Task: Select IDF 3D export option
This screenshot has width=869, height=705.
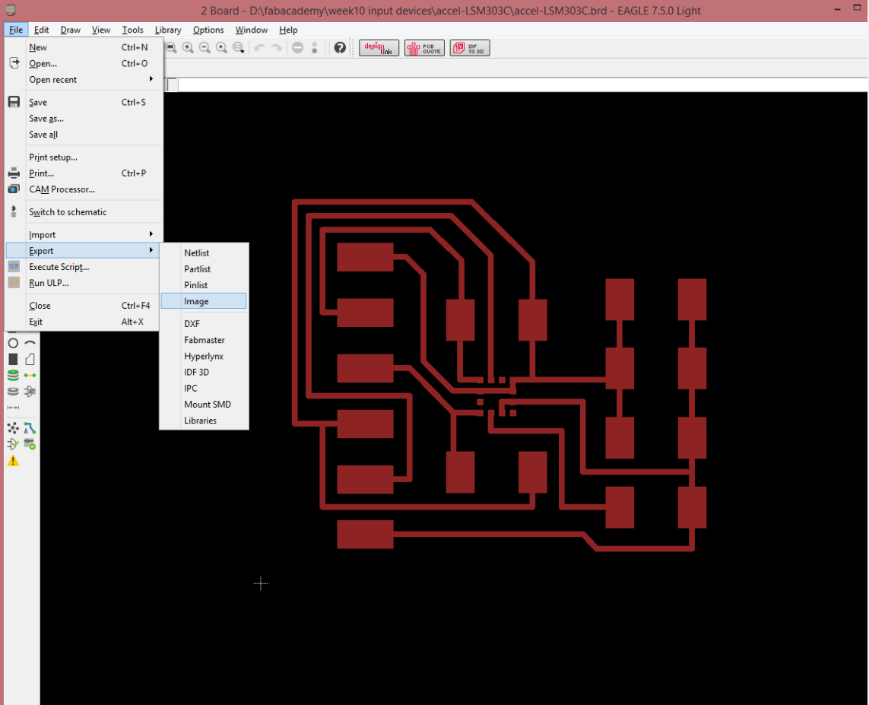Action: 204,373
